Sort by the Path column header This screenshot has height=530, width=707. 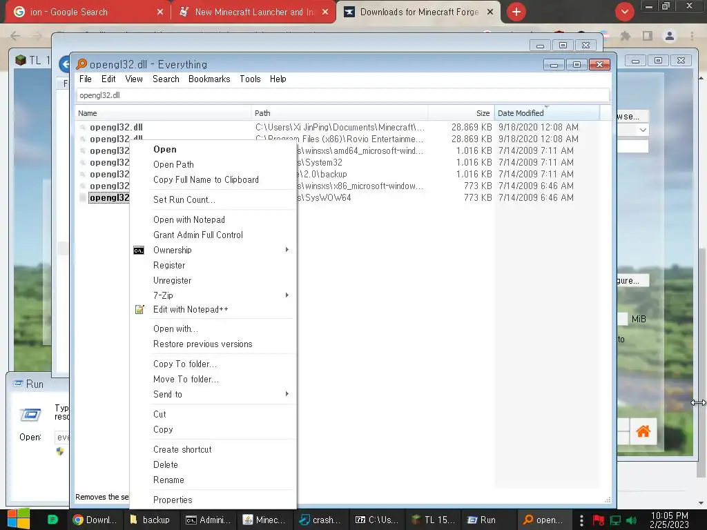click(x=340, y=113)
